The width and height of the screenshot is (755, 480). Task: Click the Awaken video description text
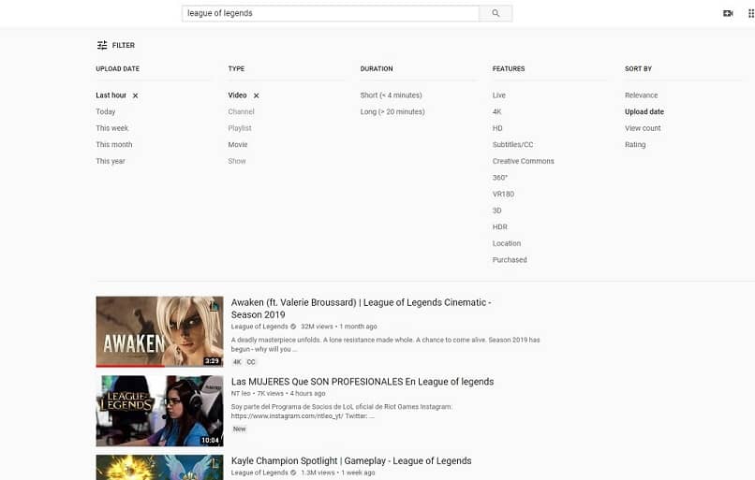click(x=385, y=344)
